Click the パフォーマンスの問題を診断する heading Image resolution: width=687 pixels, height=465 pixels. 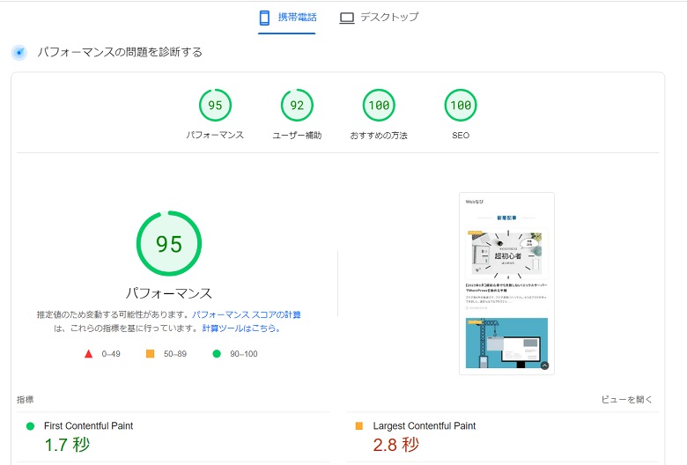pyautogui.click(x=120, y=52)
